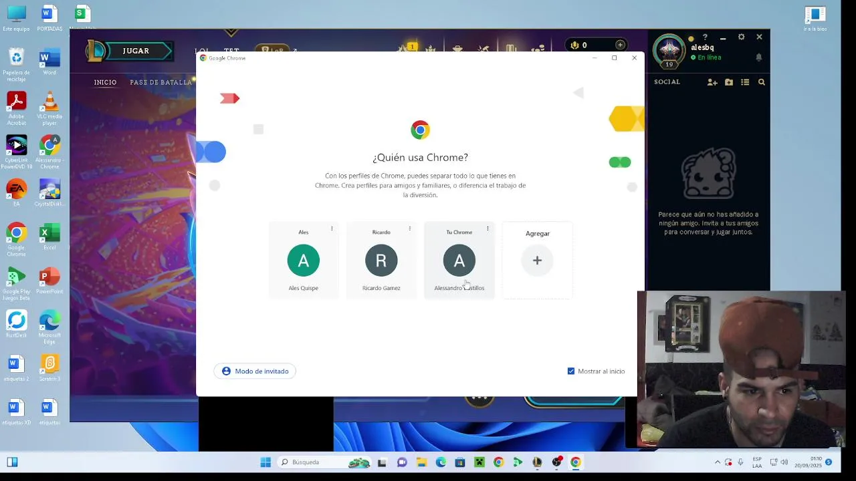
Task: Open League notifications bell icon
Action: (758, 57)
